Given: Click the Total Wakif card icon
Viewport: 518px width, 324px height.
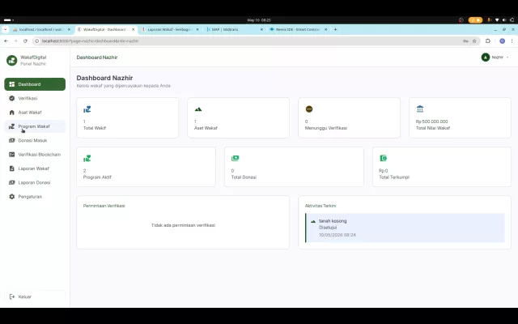Looking at the screenshot, I should (87, 109).
